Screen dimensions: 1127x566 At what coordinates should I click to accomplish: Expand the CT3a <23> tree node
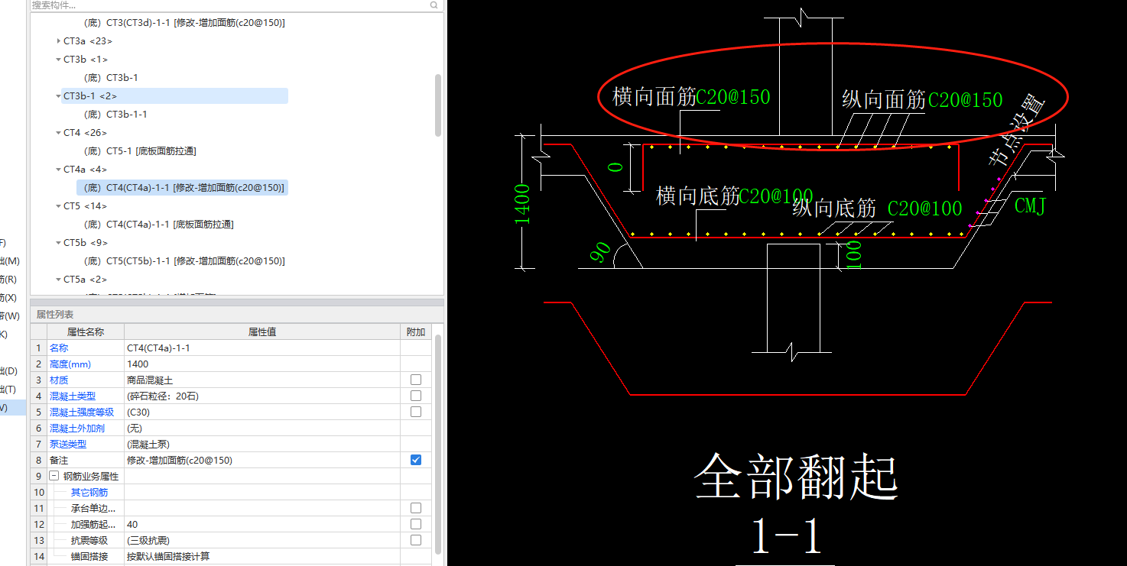point(59,41)
